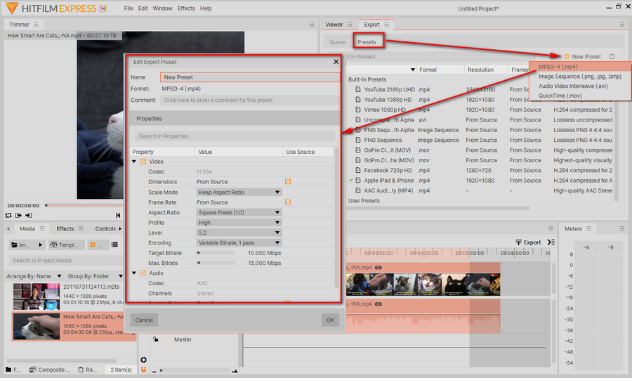This screenshot has width=632, height=378.
Task: Open the Export tab menu icon
Action: pyautogui.click(x=386, y=25)
